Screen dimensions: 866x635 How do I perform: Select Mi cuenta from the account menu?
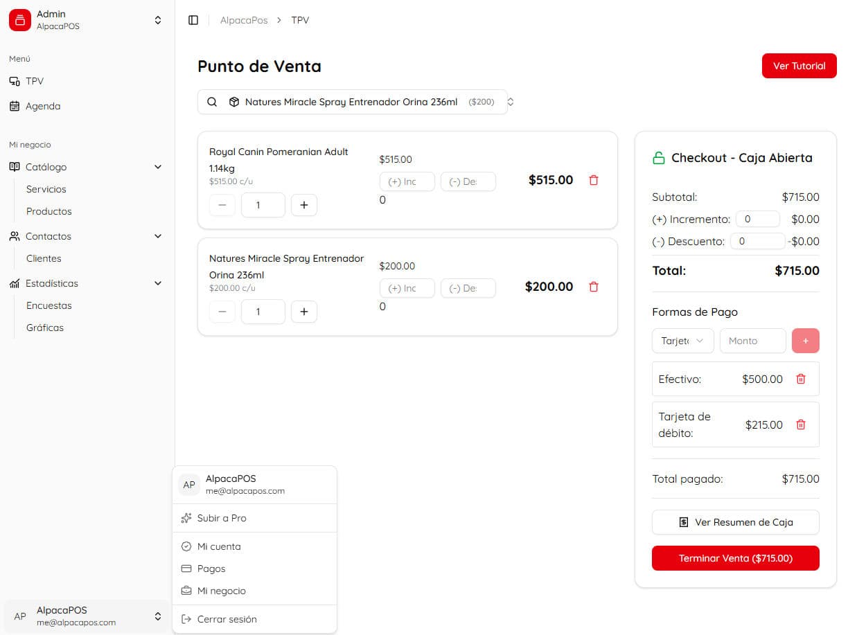point(219,546)
